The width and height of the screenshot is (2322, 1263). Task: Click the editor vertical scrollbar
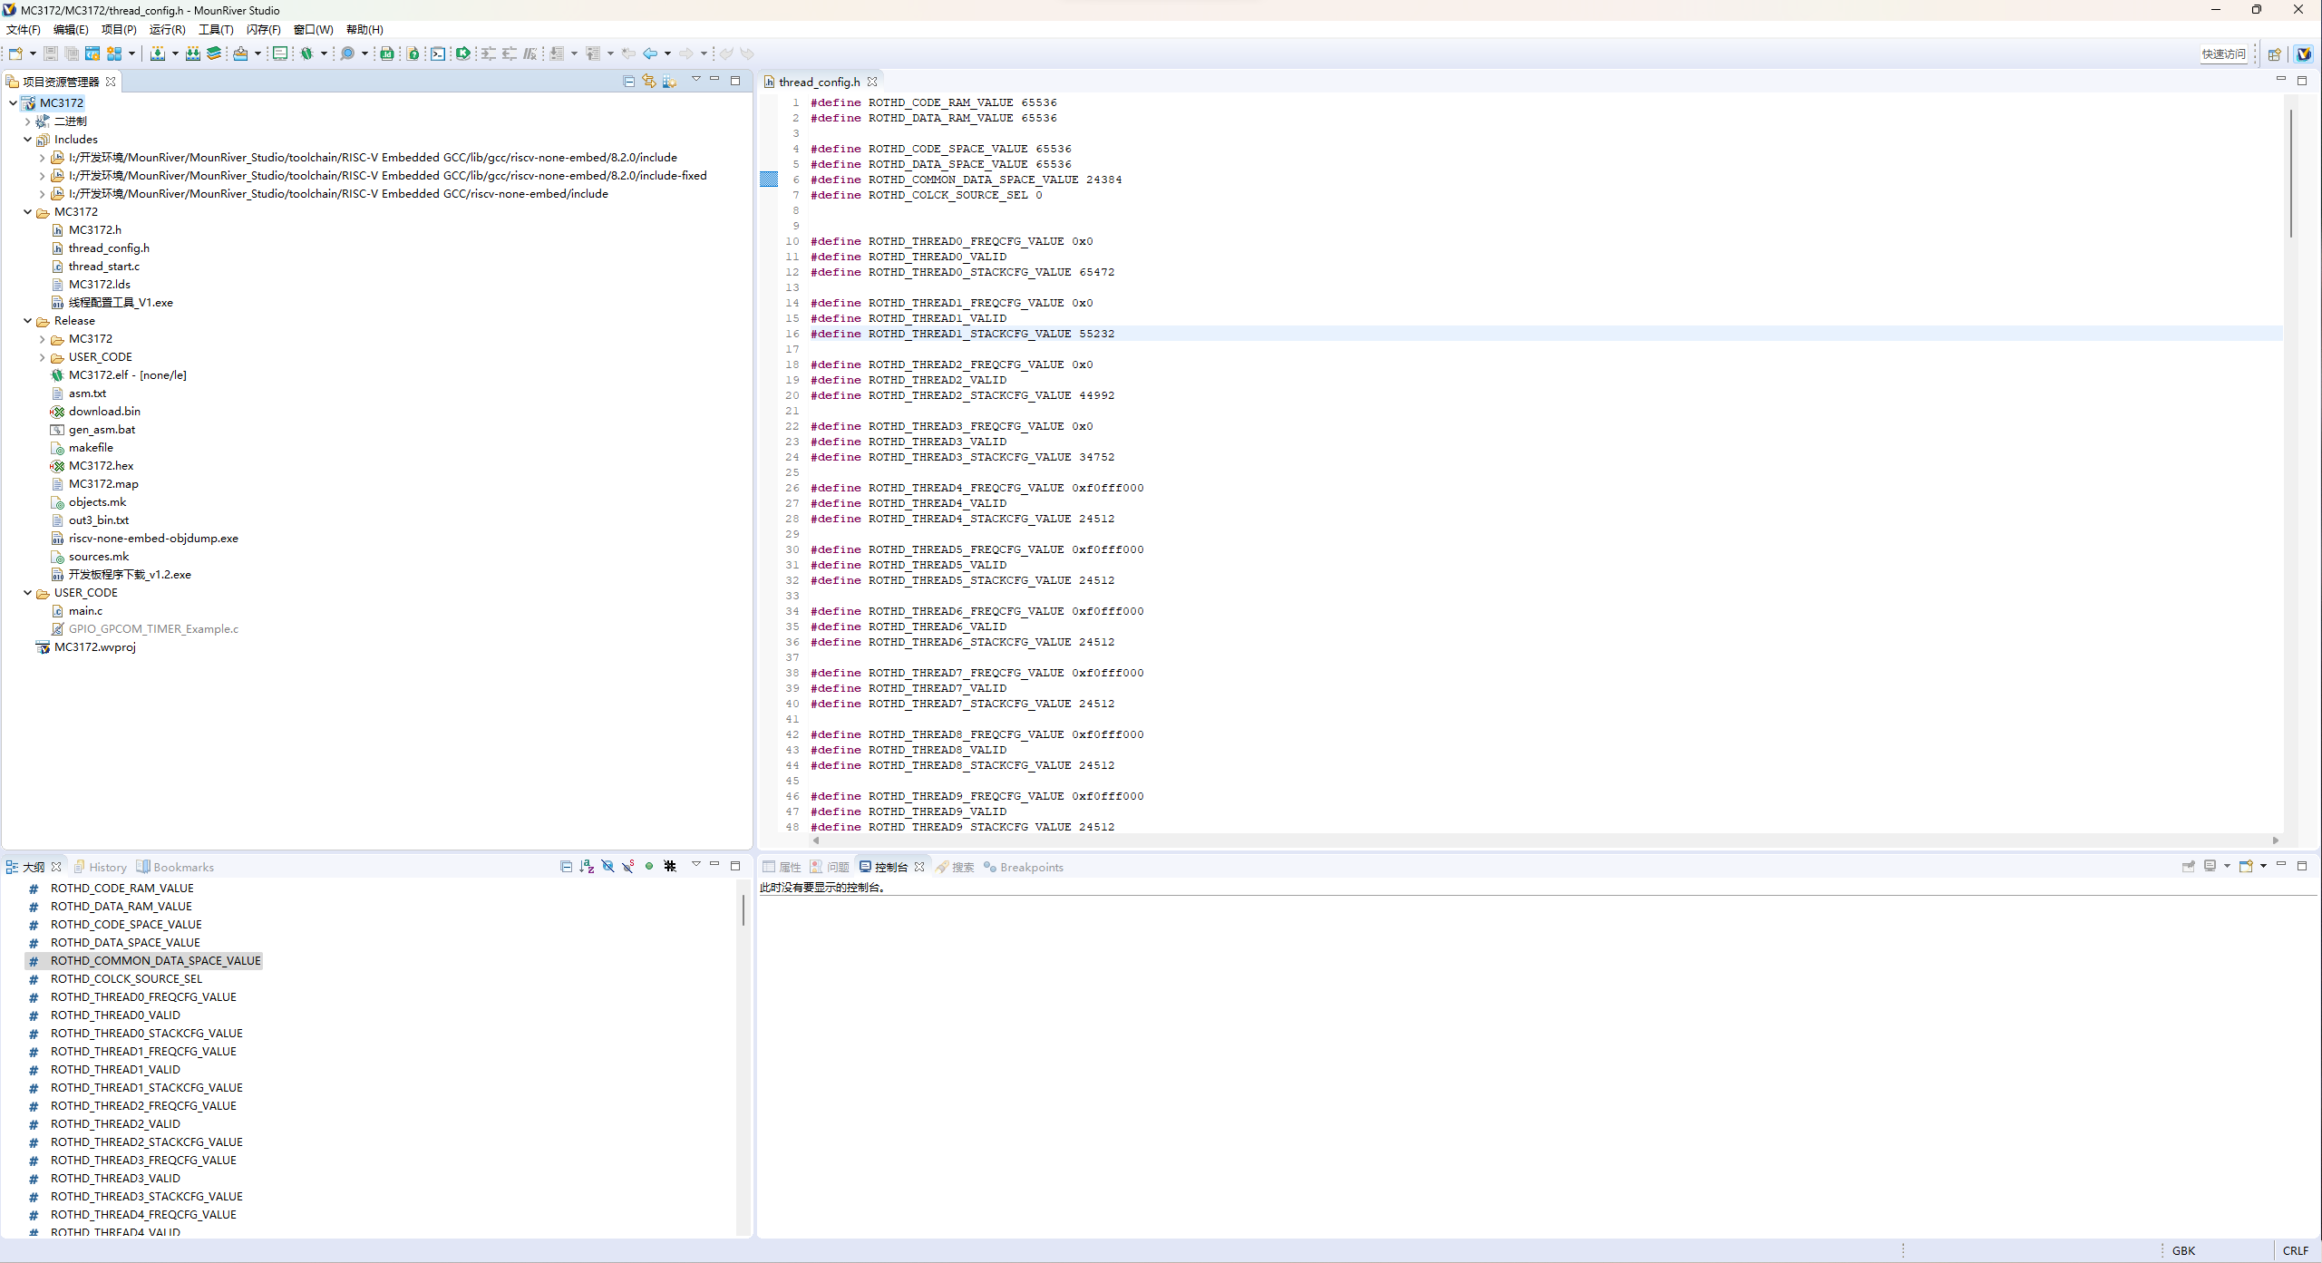(2290, 172)
